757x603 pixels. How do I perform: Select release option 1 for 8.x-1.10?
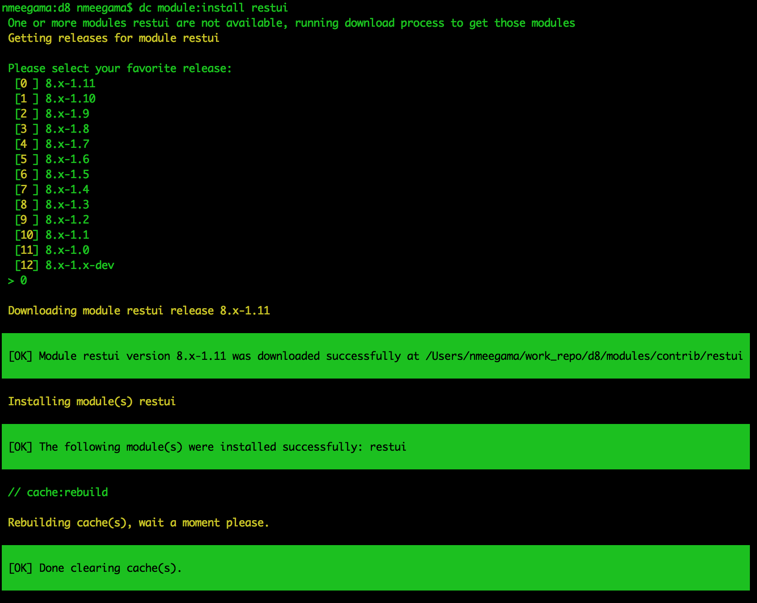(56, 99)
